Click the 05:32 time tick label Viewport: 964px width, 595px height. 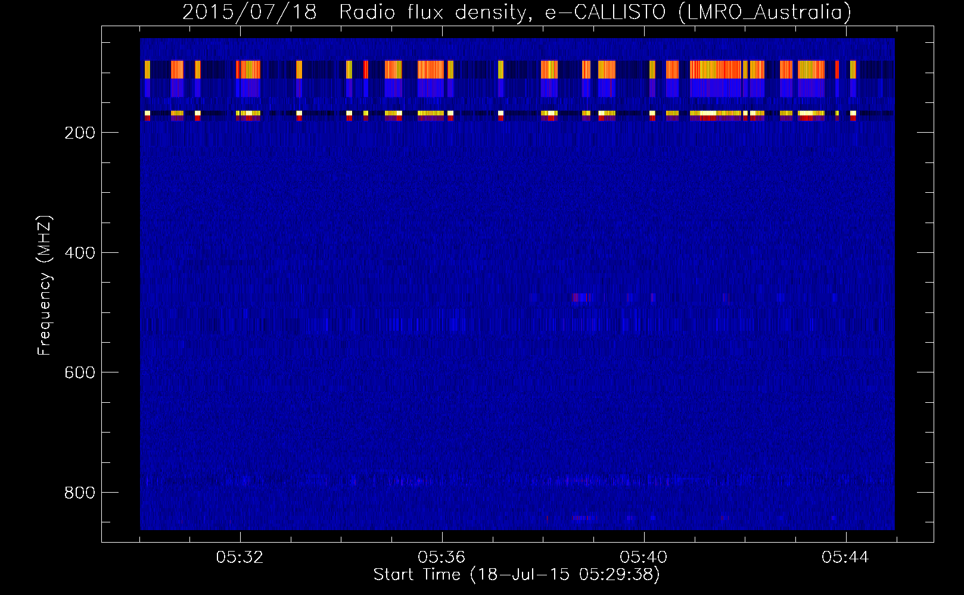pos(240,558)
